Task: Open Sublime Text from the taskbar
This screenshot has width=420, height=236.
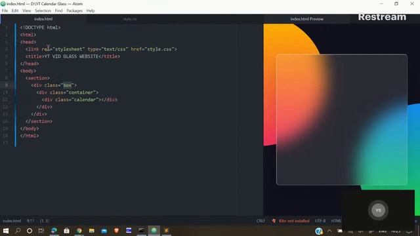Action: click(x=166, y=231)
